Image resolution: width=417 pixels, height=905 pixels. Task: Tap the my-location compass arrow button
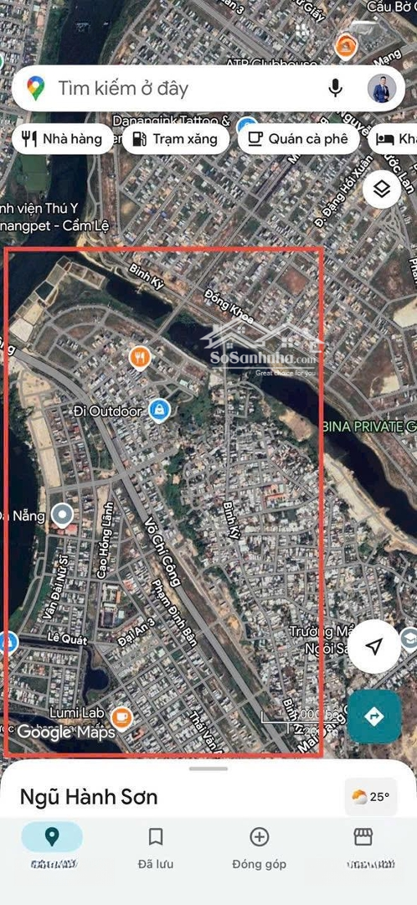pos(374,646)
